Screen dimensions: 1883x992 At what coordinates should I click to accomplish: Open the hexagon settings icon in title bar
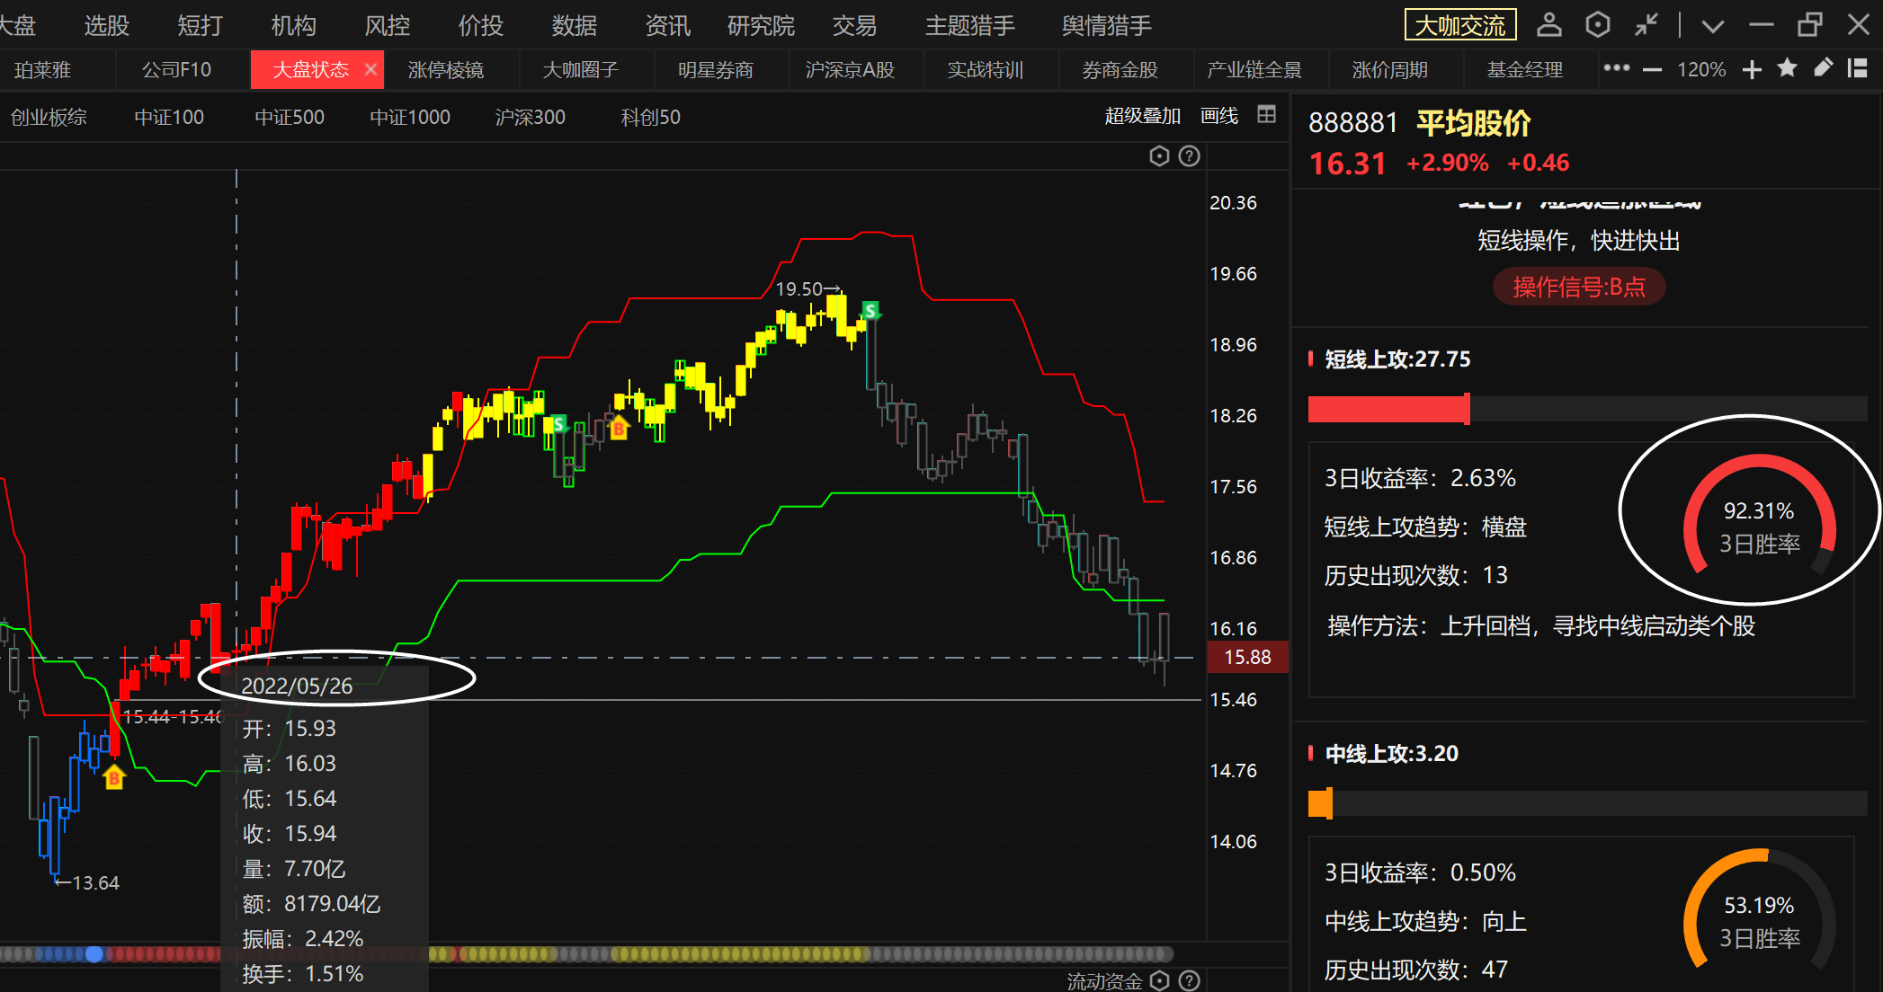tap(1597, 24)
